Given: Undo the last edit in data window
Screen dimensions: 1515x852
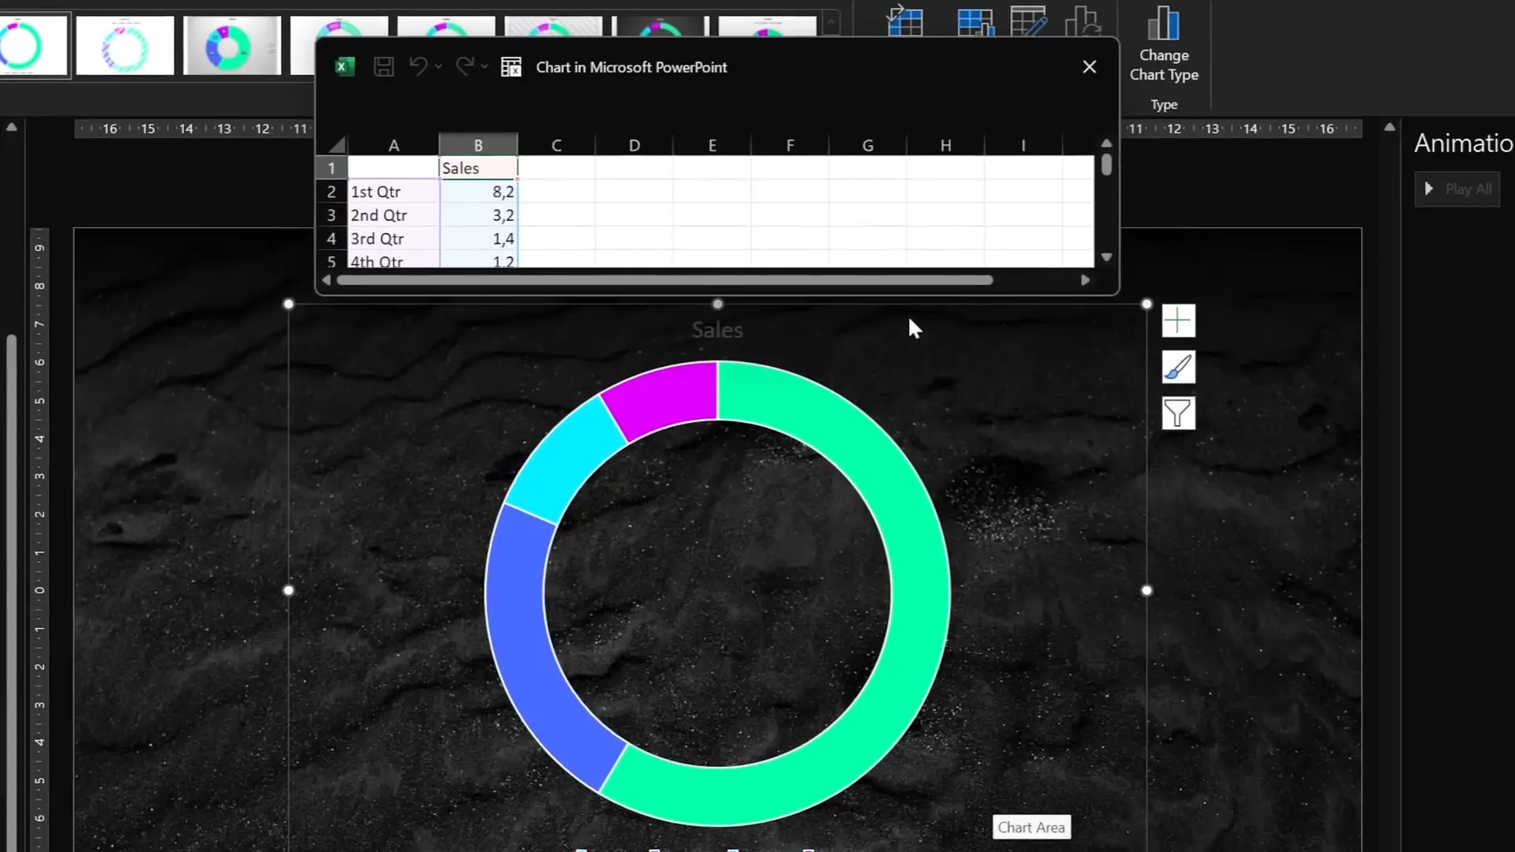Looking at the screenshot, I should pos(417,67).
